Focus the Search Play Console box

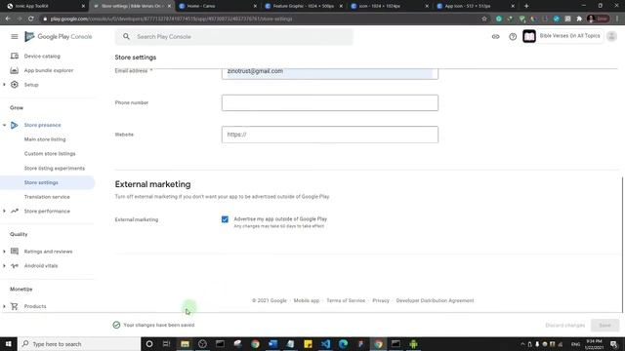(234, 37)
